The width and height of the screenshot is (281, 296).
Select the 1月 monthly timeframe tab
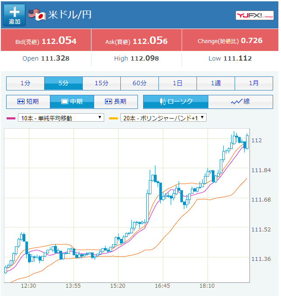tap(254, 83)
